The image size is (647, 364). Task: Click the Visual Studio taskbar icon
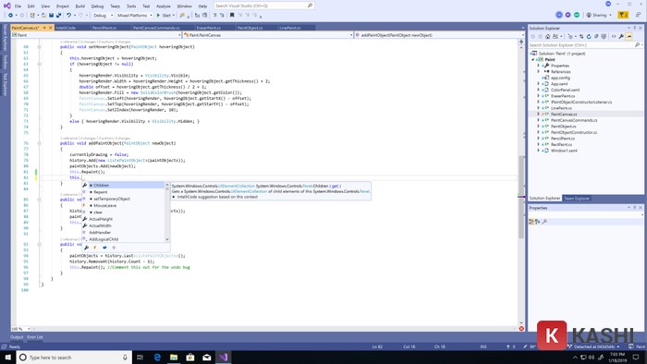pos(224,357)
